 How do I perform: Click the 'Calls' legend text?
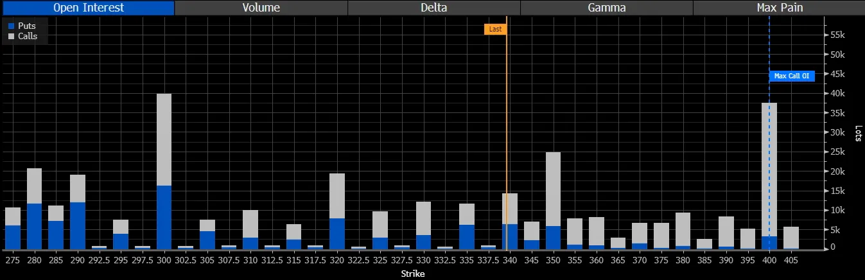pyautogui.click(x=28, y=37)
